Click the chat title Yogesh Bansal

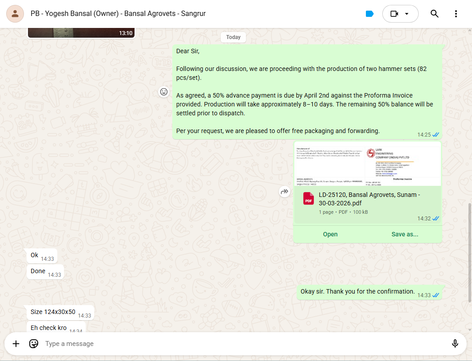coord(118,14)
